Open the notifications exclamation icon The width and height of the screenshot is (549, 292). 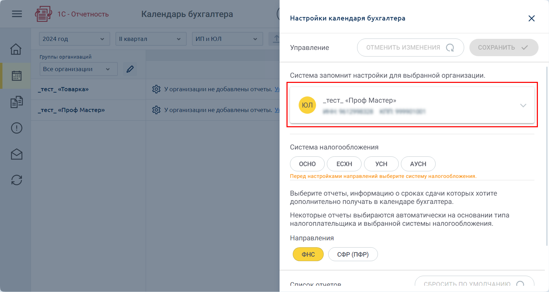point(16,128)
